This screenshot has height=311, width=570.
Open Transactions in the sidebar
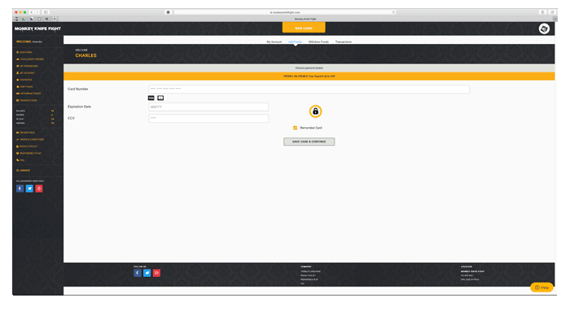[27, 101]
